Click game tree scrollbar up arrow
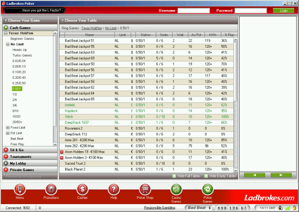 (x=55, y=33)
